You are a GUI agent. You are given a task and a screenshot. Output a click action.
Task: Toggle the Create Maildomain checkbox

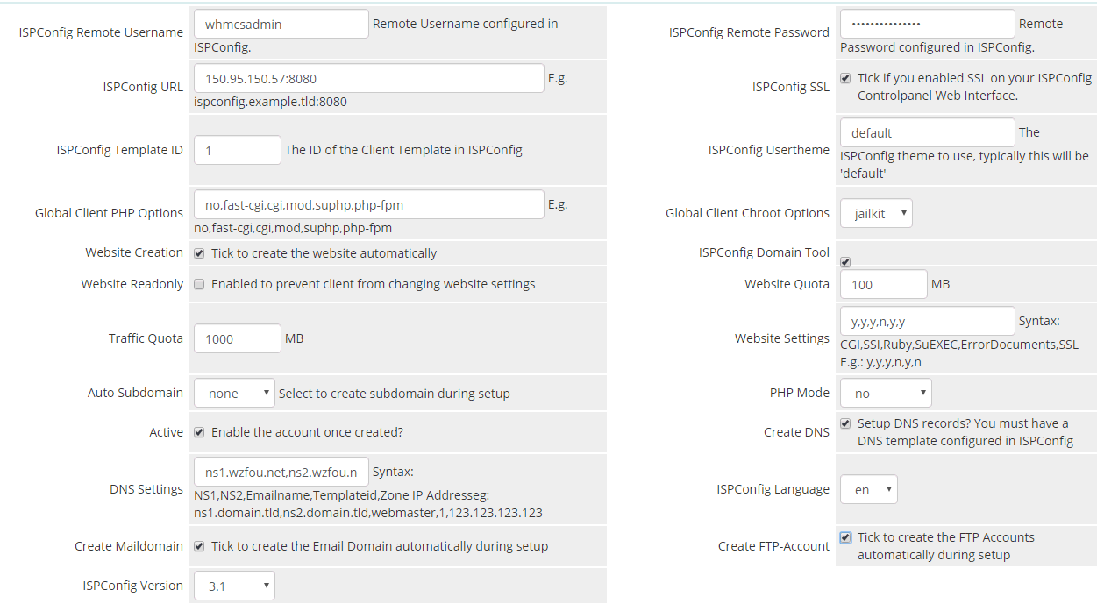199,546
